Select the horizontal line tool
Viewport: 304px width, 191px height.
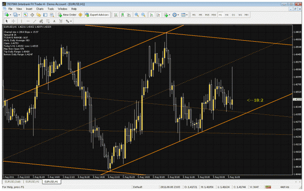28,21
